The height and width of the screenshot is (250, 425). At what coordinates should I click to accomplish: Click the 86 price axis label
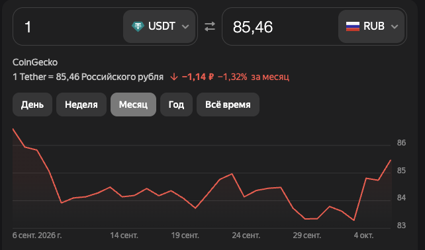pyautogui.click(x=401, y=143)
